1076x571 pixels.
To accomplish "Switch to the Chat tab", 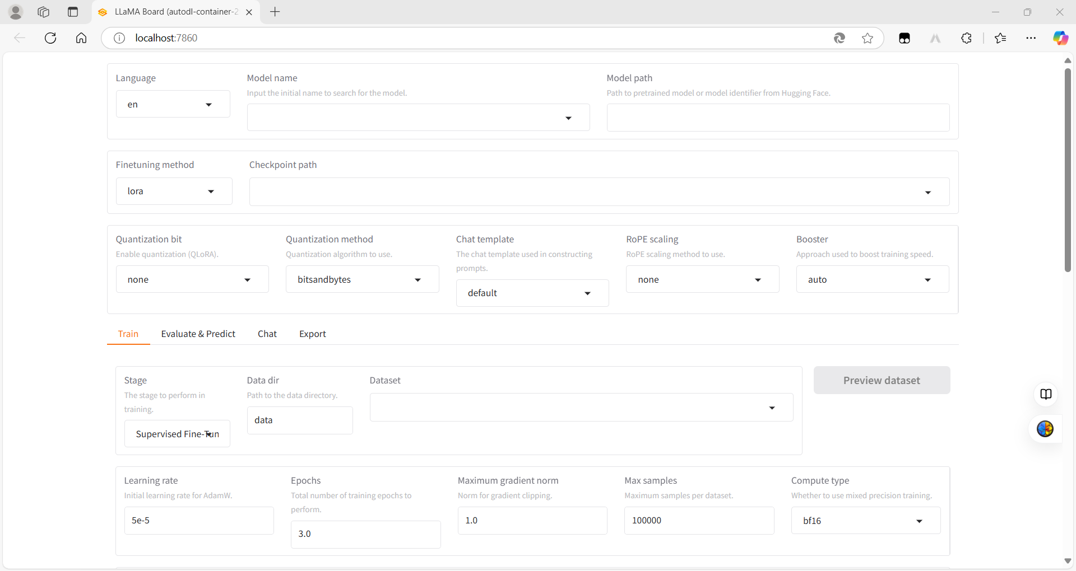I will [x=267, y=334].
